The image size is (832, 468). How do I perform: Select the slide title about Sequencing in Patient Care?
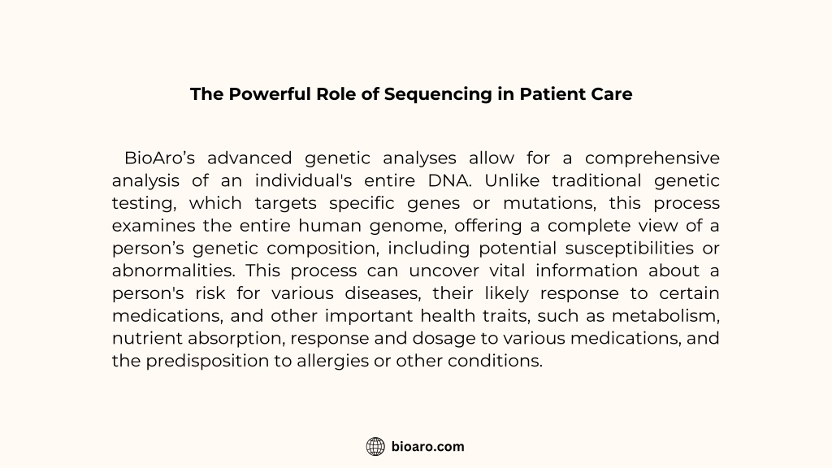(x=411, y=94)
